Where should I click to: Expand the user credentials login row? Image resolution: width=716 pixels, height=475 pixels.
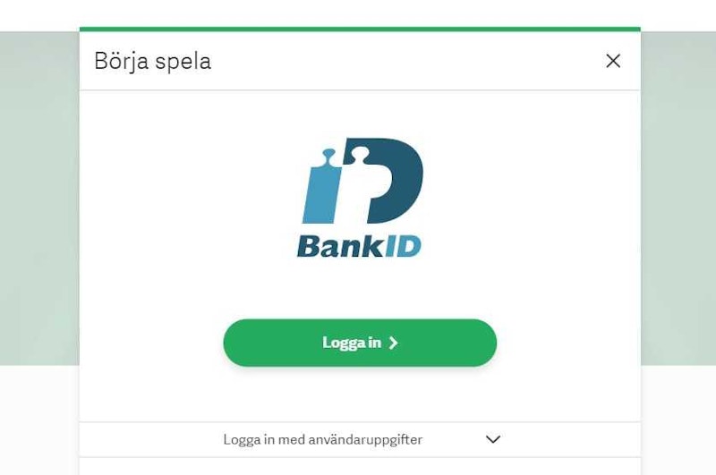360,439
